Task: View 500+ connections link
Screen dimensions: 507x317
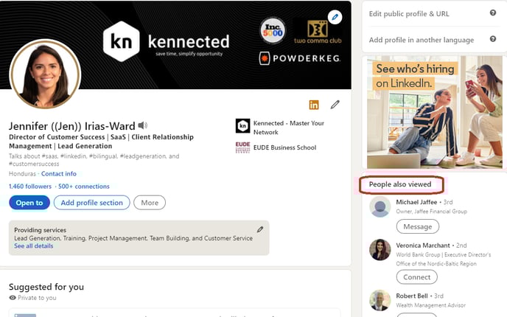Action: 84,187
